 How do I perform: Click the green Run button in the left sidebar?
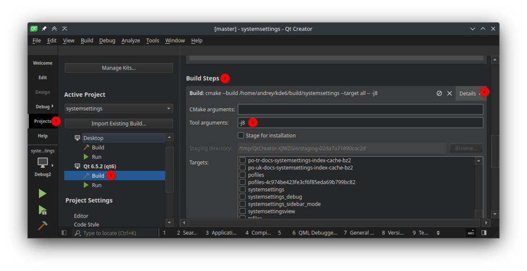[43, 193]
